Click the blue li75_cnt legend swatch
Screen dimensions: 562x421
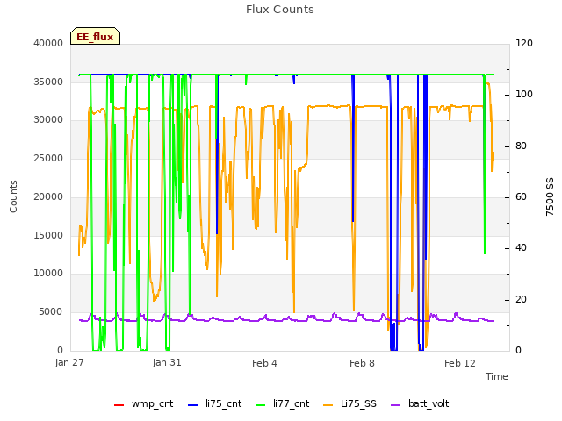(x=193, y=405)
